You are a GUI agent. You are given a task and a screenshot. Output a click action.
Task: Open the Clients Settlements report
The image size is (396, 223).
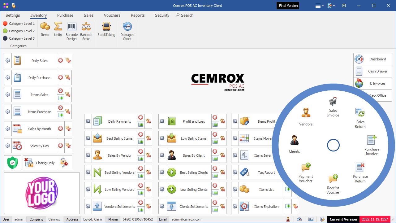pyautogui.click(x=189, y=207)
